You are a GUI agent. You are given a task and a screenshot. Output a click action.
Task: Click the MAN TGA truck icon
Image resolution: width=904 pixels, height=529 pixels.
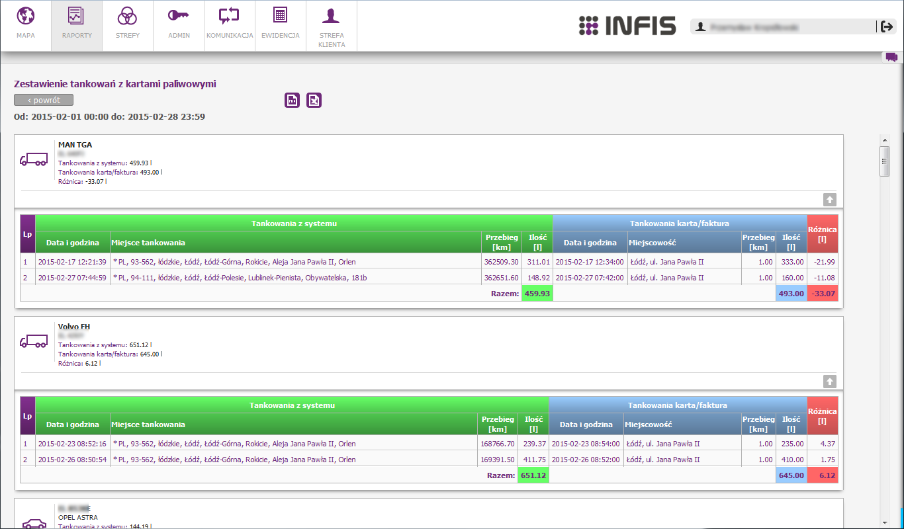point(34,159)
